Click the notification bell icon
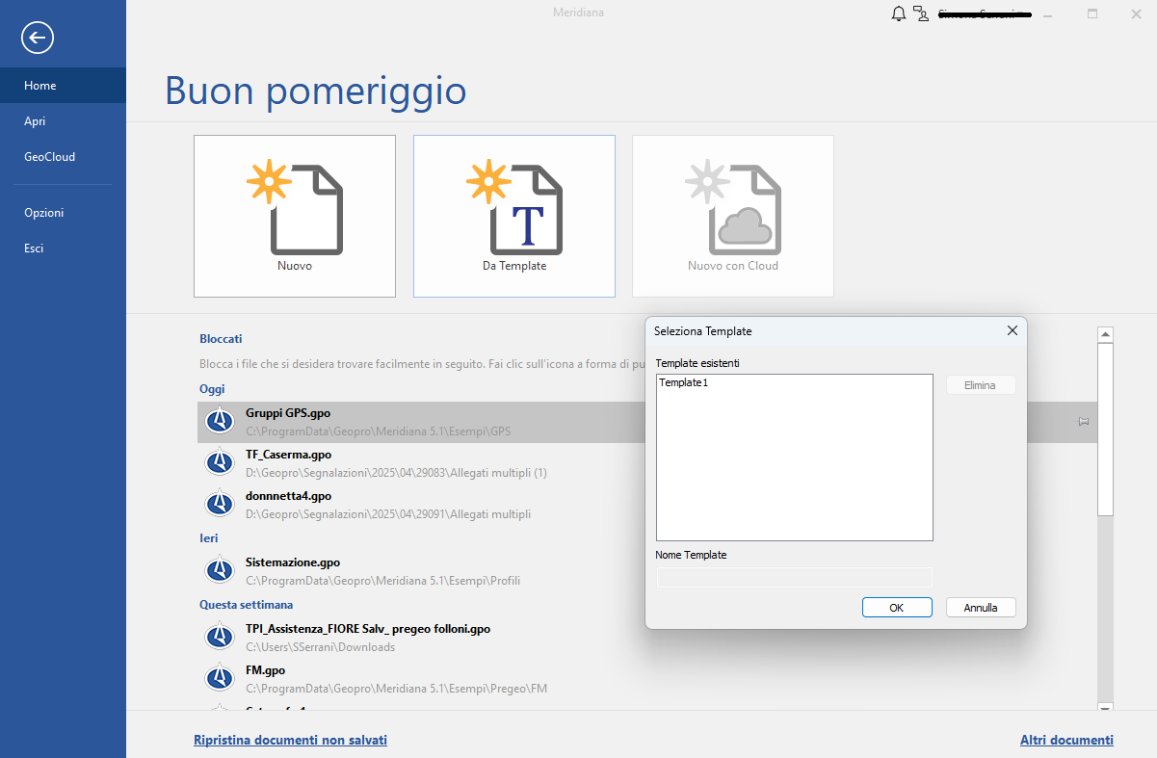This screenshot has height=758, width=1157. click(899, 13)
